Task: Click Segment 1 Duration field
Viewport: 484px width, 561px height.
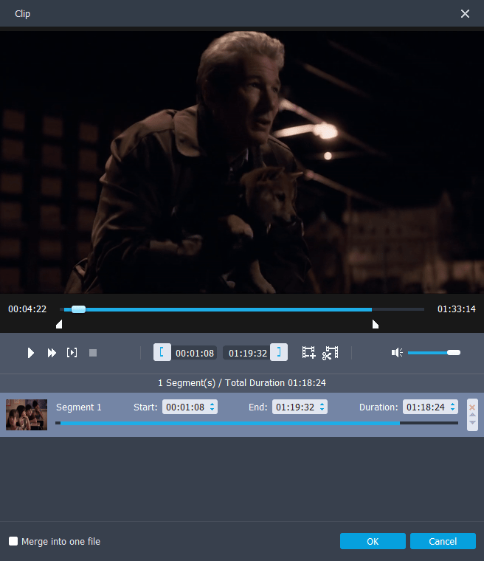Action: 430,407
